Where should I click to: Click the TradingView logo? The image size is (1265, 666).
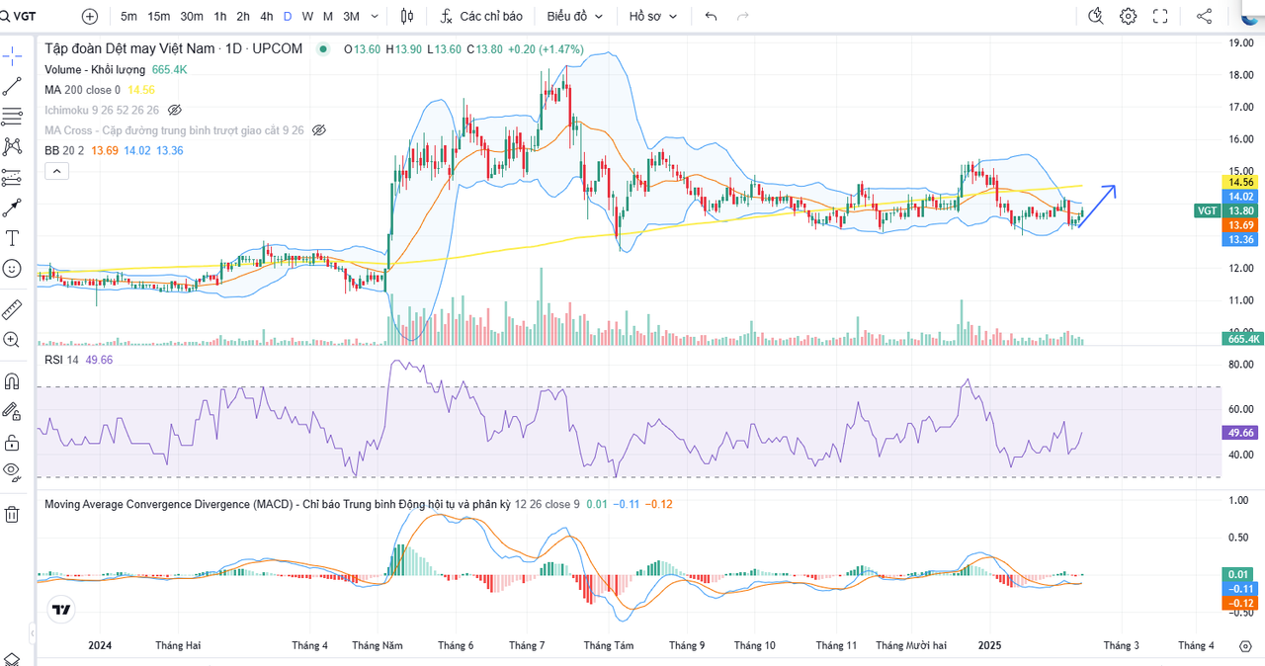point(61,609)
